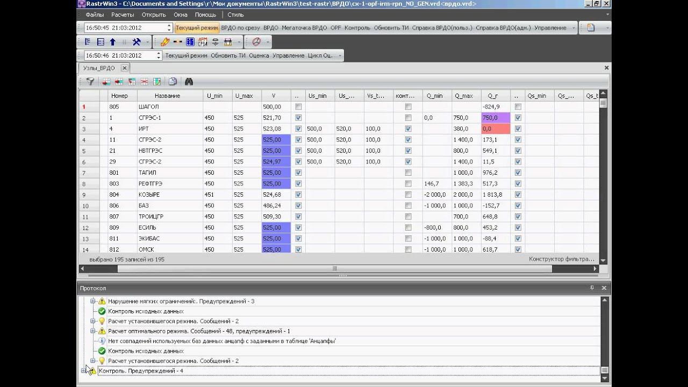Select the Узлы_ВРДО tab
688x387 pixels.
99,68
